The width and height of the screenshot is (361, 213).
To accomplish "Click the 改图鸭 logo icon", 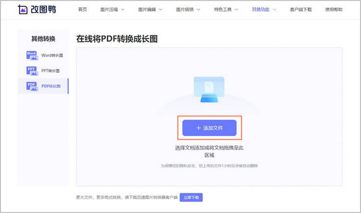I will (23, 10).
